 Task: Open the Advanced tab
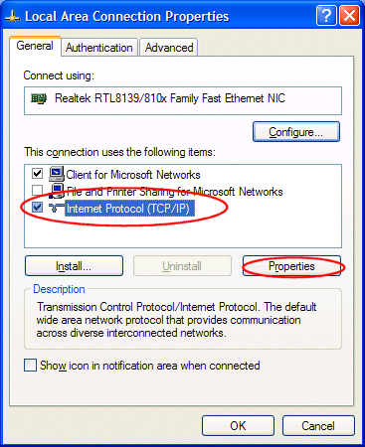point(169,48)
